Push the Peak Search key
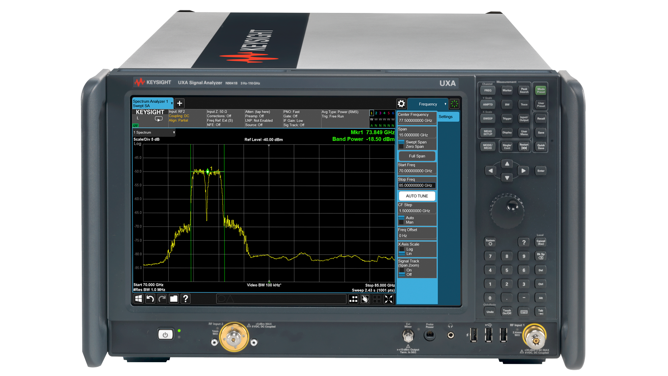This screenshot has height=376, width=668. coord(524,90)
